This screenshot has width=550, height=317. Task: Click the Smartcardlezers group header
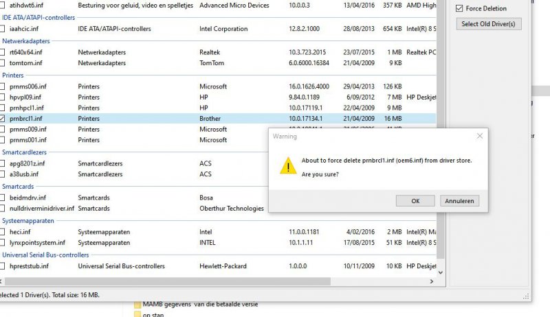(26, 152)
